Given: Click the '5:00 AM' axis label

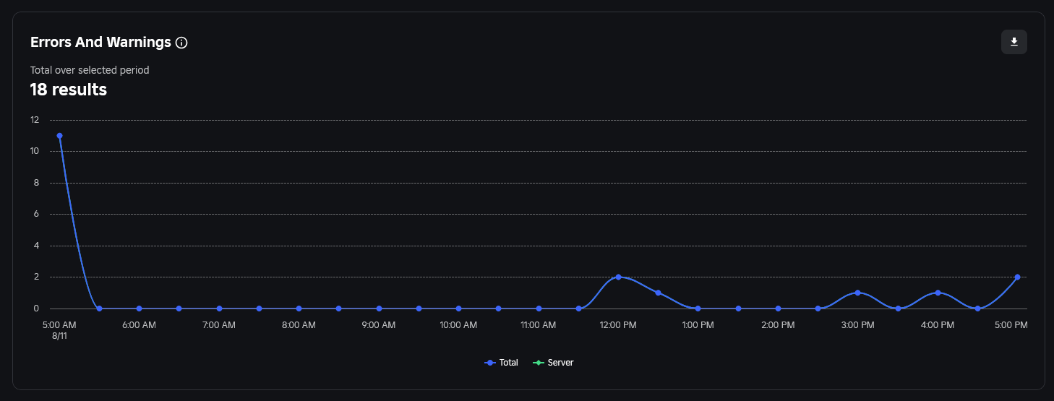Looking at the screenshot, I should 59,325.
